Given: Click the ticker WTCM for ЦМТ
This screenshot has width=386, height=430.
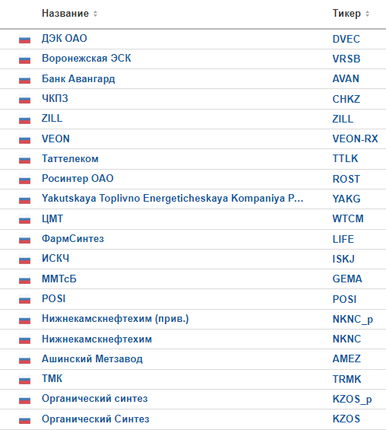Looking at the screenshot, I should pos(348,219).
